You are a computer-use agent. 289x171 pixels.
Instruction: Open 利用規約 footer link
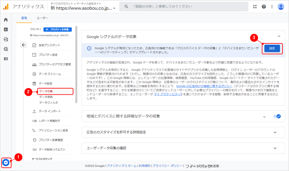[x=144, y=166]
